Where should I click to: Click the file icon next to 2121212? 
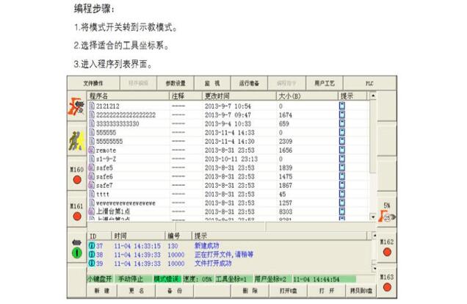pos(92,106)
